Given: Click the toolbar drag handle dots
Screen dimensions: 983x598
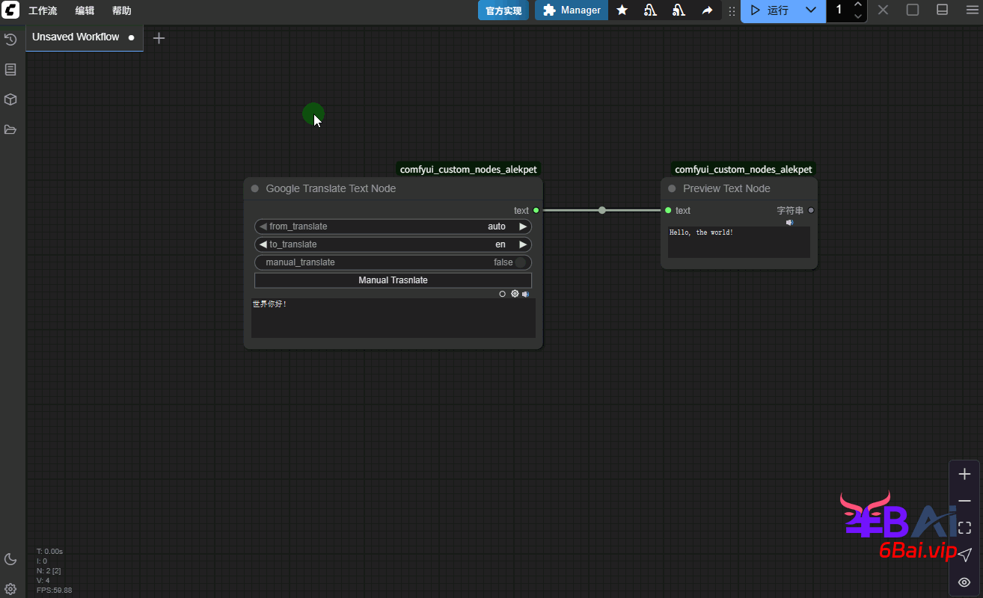Looking at the screenshot, I should click(732, 11).
